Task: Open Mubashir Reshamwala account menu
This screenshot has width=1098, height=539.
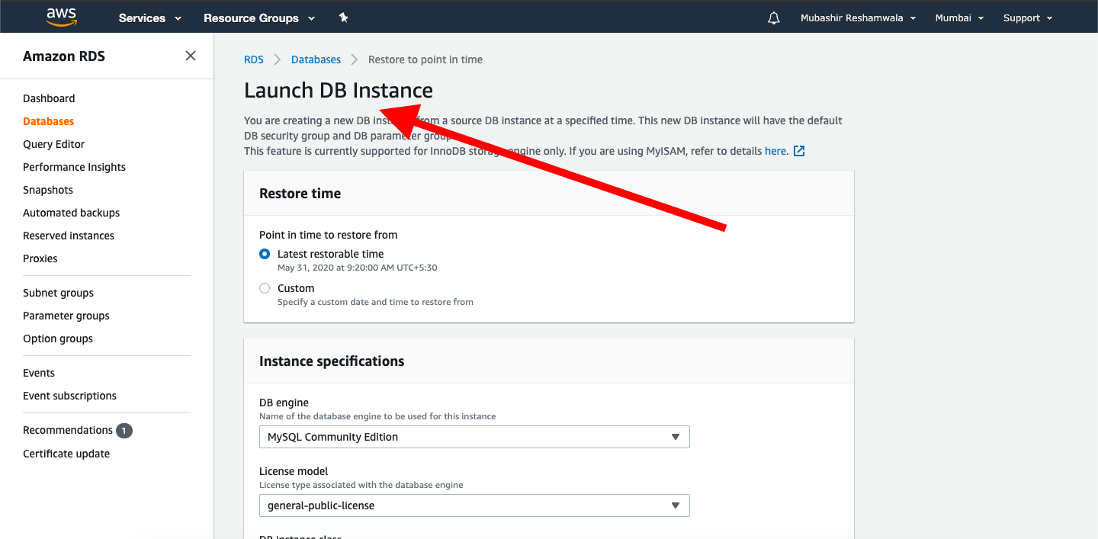Action: tap(859, 18)
